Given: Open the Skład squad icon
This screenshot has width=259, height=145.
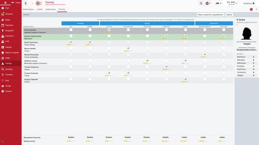Looking at the screenshot, I should click(x=3, y=20).
